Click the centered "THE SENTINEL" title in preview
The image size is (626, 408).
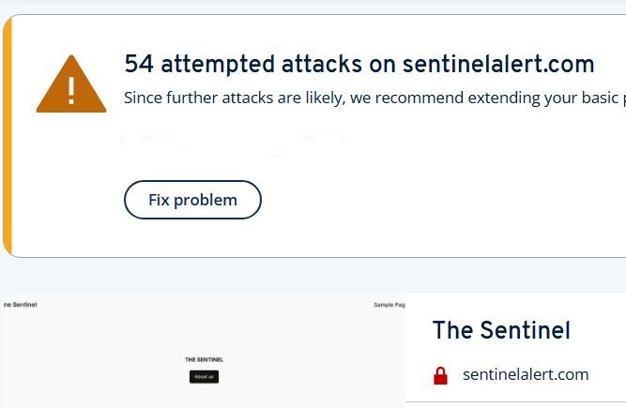pos(204,359)
